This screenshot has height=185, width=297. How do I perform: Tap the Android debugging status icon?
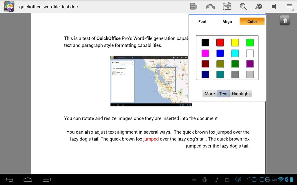point(205,180)
